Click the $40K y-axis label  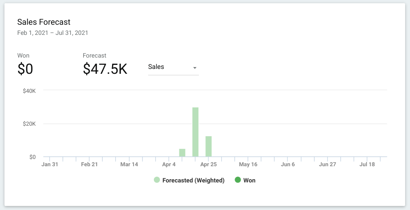pos(29,91)
